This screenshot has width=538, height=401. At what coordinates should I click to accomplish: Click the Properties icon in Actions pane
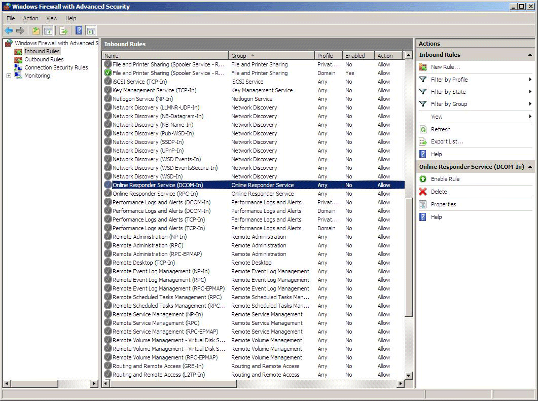click(423, 204)
